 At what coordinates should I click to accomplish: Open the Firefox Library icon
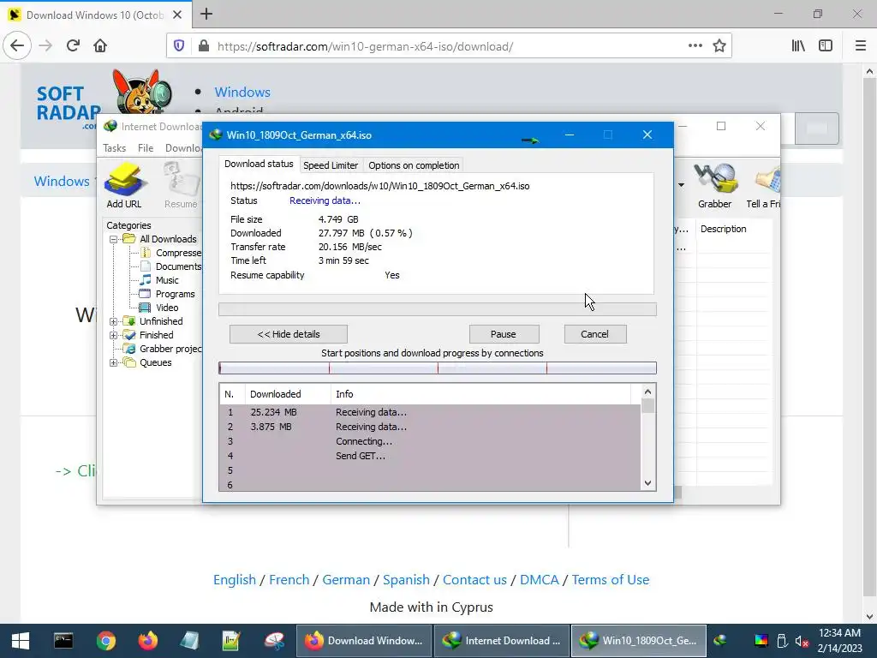(x=798, y=46)
